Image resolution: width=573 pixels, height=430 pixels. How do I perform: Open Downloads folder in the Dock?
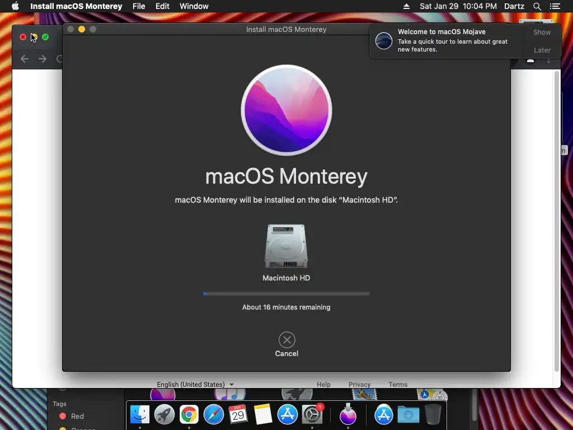pyautogui.click(x=408, y=415)
